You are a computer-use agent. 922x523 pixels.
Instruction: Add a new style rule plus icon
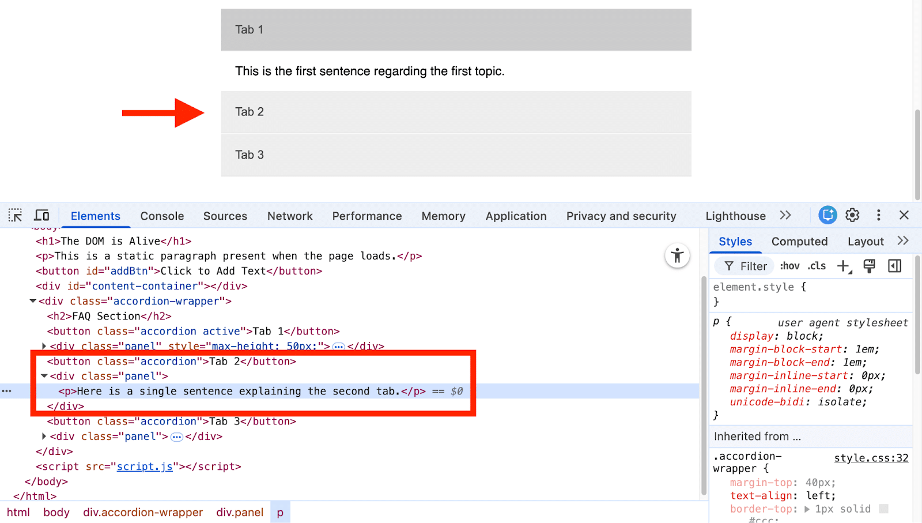click(x=844, y=266)
